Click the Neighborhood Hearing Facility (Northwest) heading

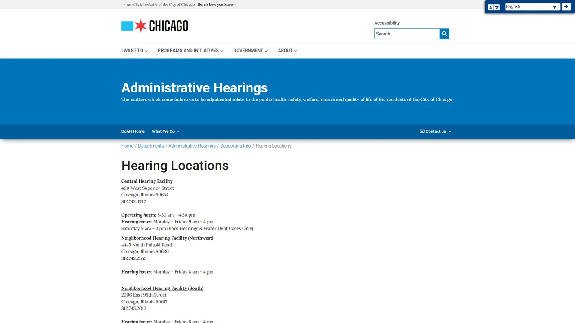click(x=167, y=238)
